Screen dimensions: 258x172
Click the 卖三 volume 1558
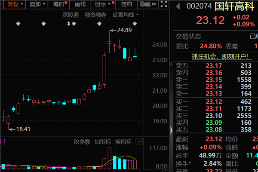[244, 80]
